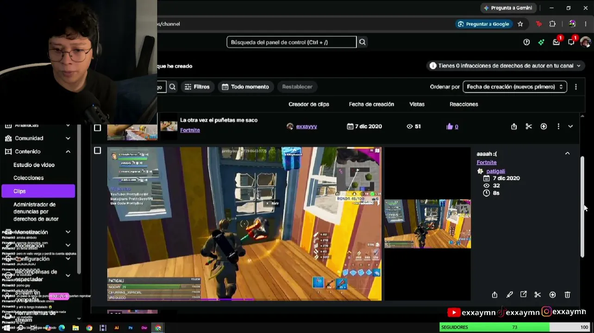Click the green sparkle icon in header
This screenshot has height=333, width=594.
tap(541, 42)
